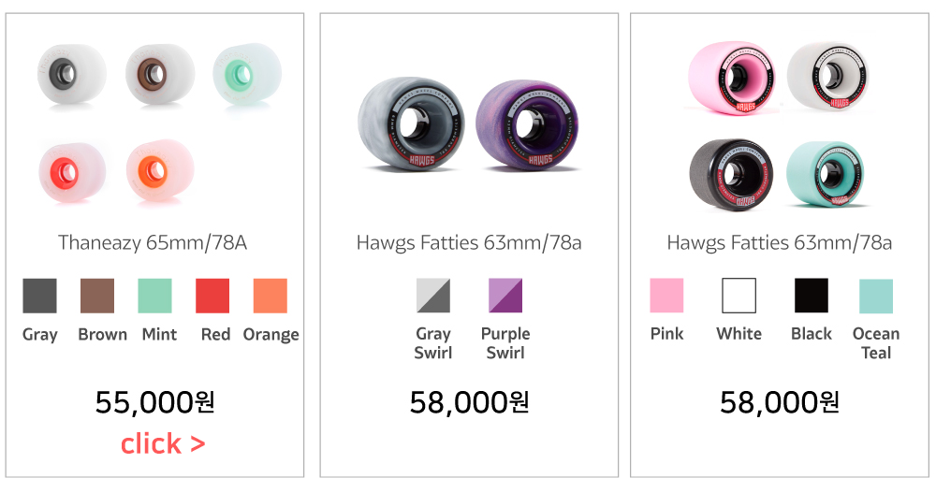
Task: Select the Orange color swatch
Action: [271, 296]
